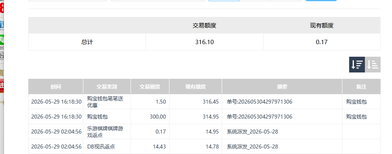Click the 时间 column header

pos(56,87)
